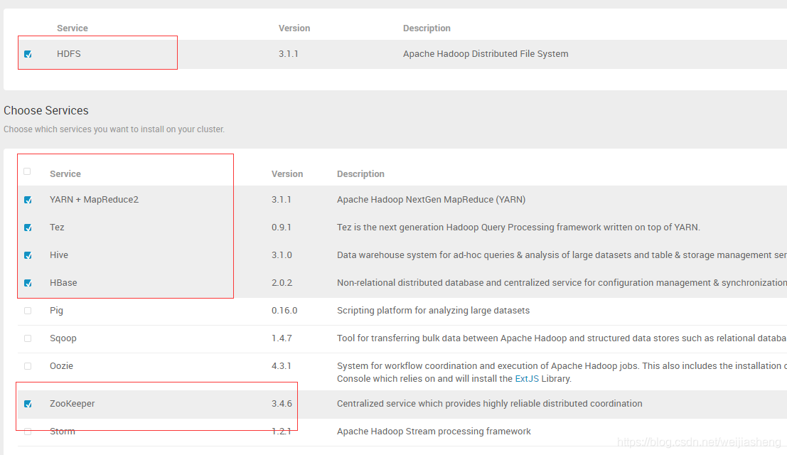Tick the Storm service checkbox

tap(28, 432)
